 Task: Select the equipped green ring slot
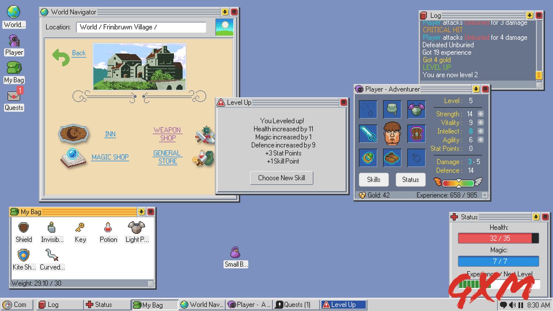(x=368, y=158)
